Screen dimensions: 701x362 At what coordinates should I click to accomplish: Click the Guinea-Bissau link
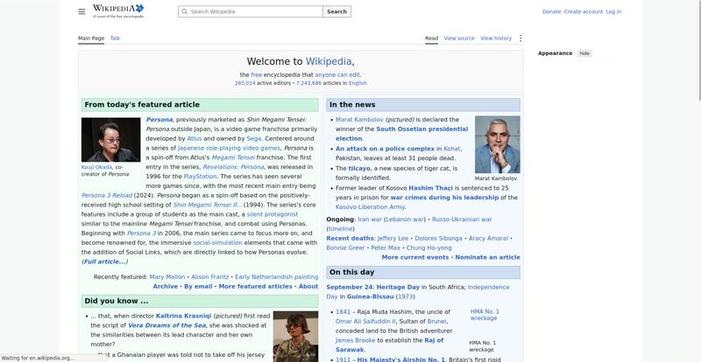370,296
